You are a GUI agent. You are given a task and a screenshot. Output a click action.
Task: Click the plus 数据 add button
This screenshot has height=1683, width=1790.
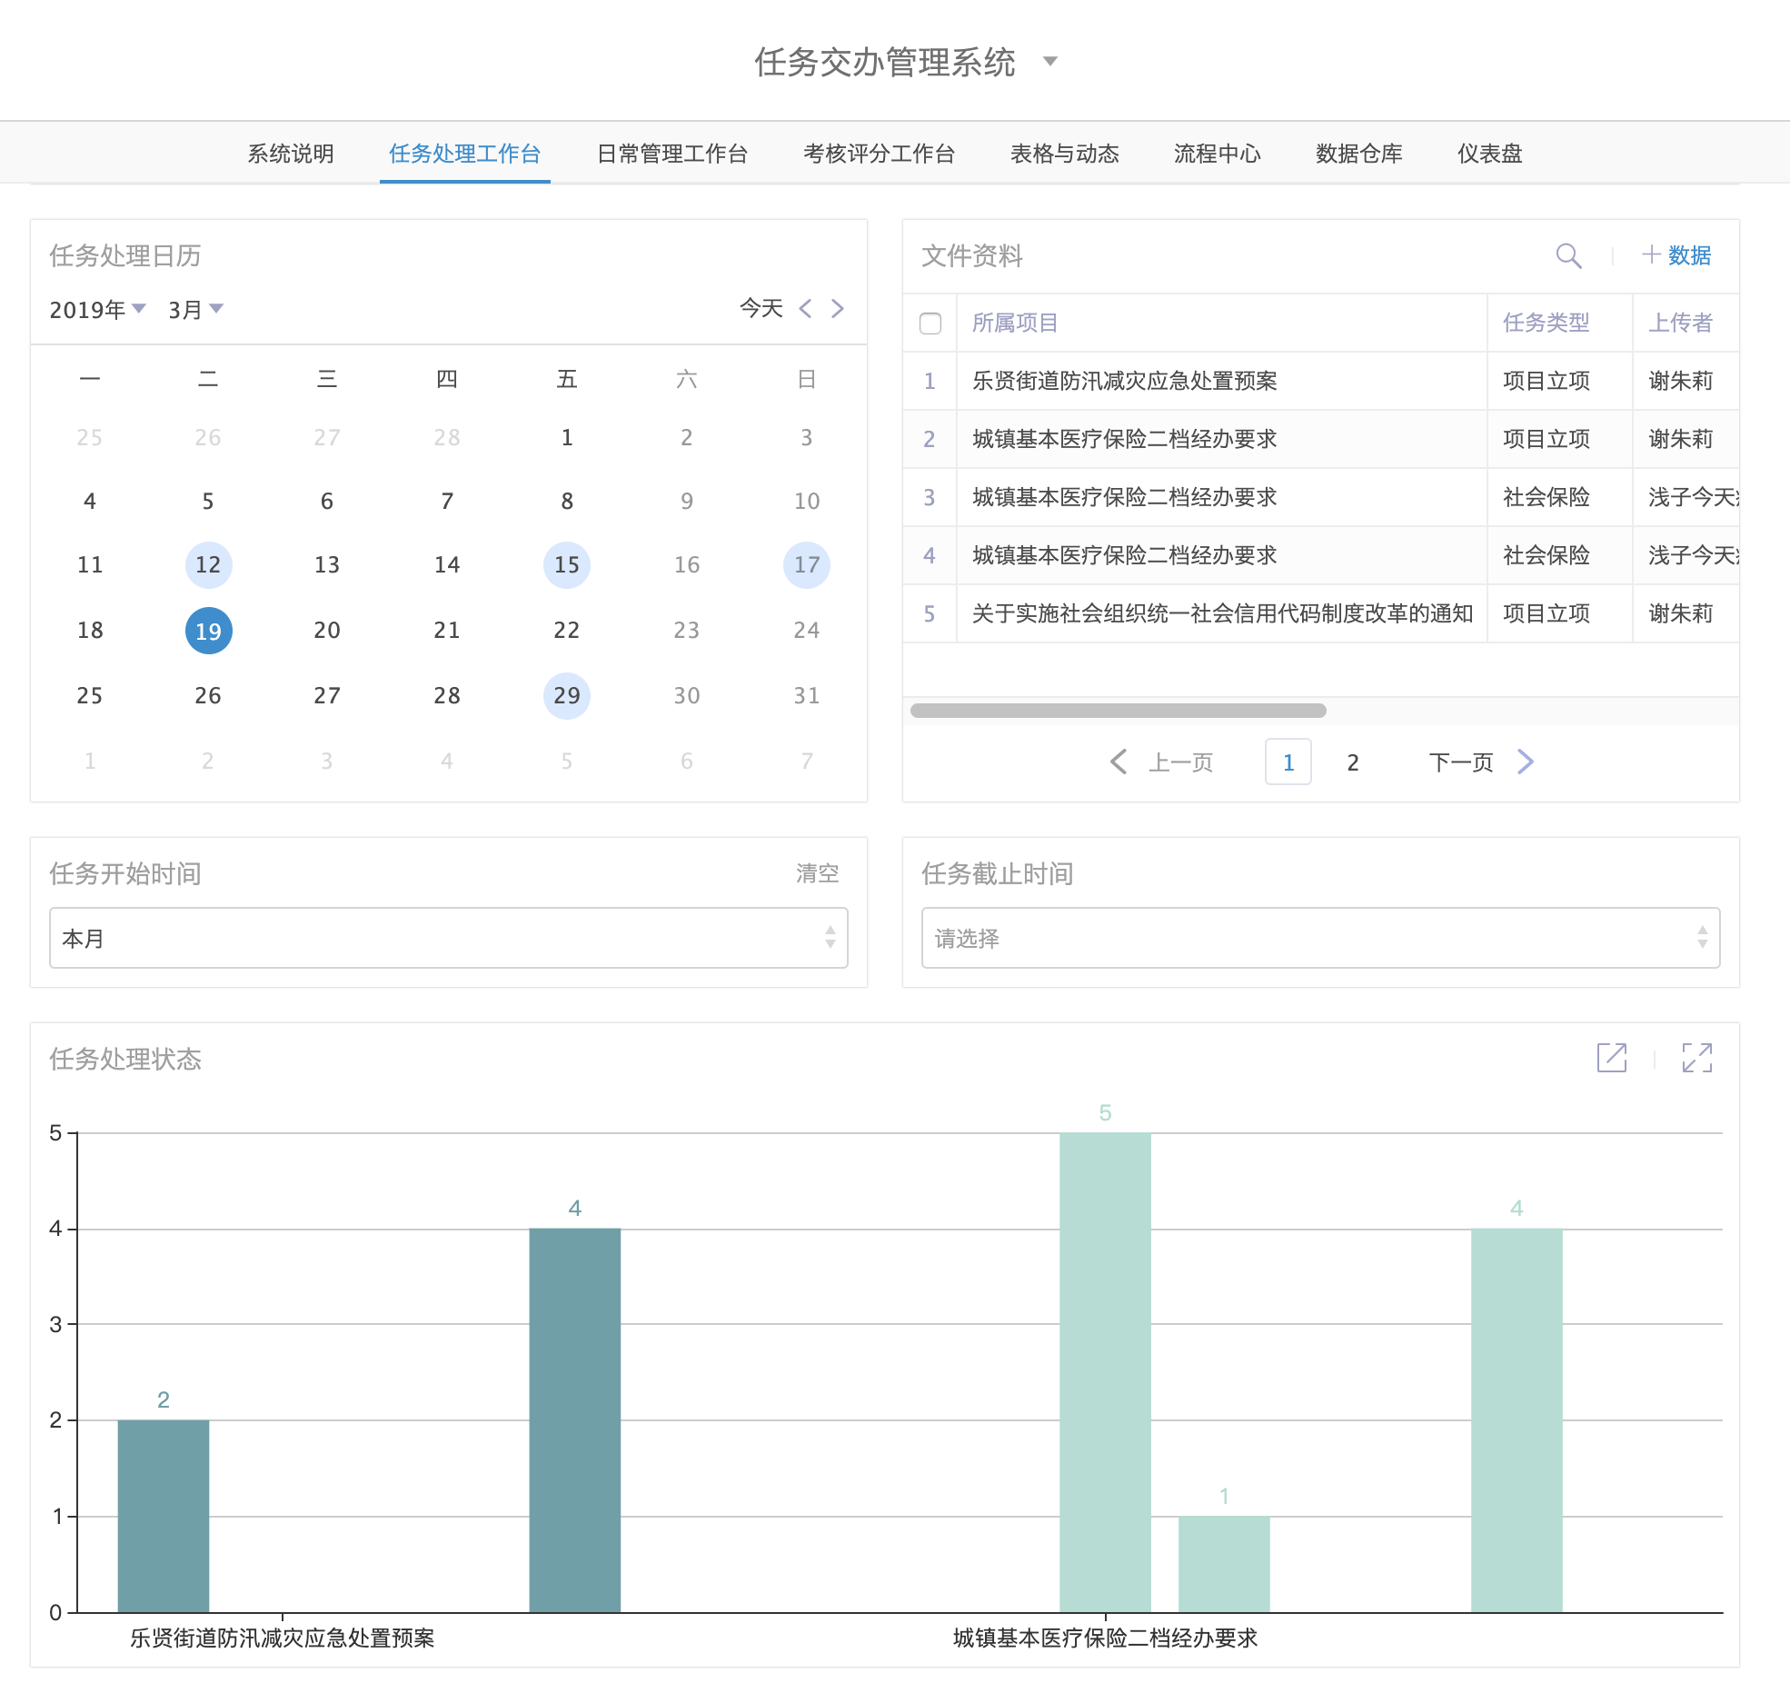click(x=1676, y=255)
